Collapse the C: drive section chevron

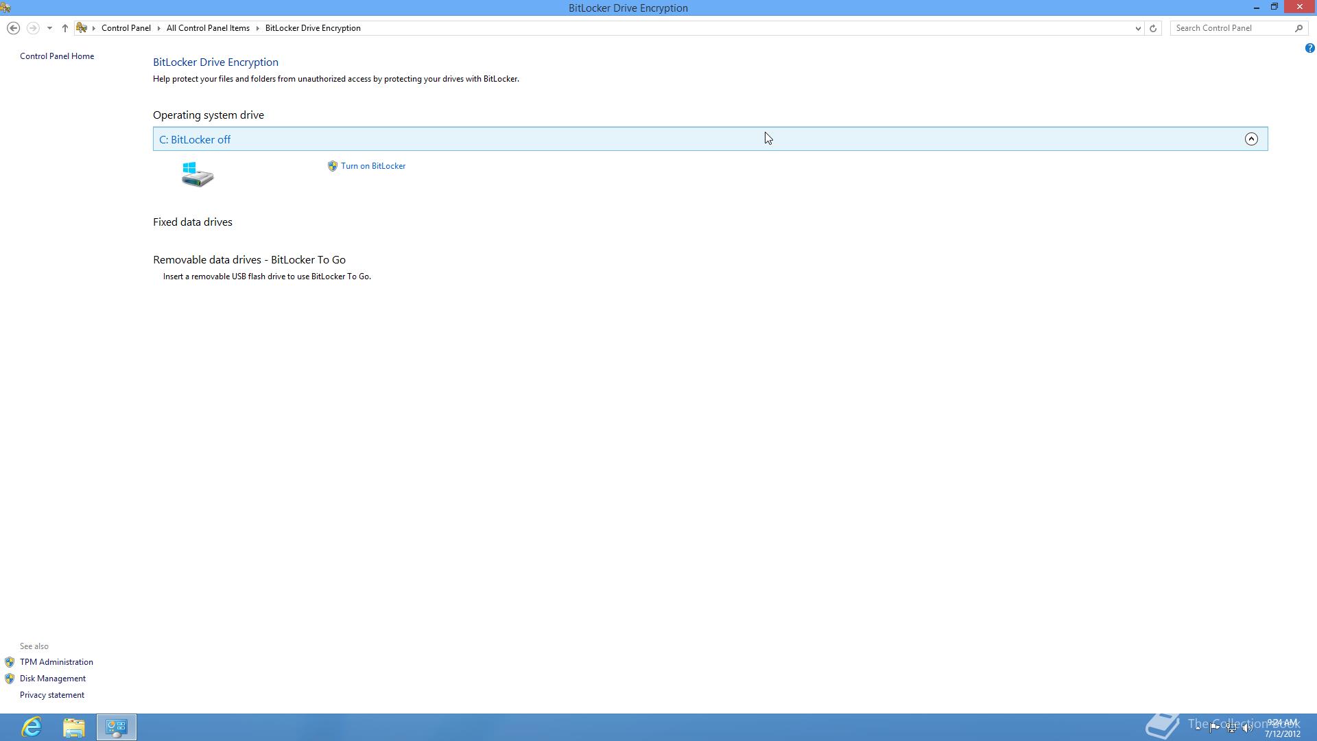[1251, 139]
